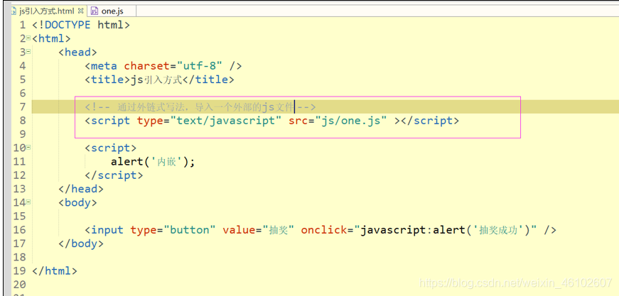Image resolution: width=619 pixels, height=296 pixels.
Task: Click the opening <script> tag on line 10
Action: (x=111, y=148)
